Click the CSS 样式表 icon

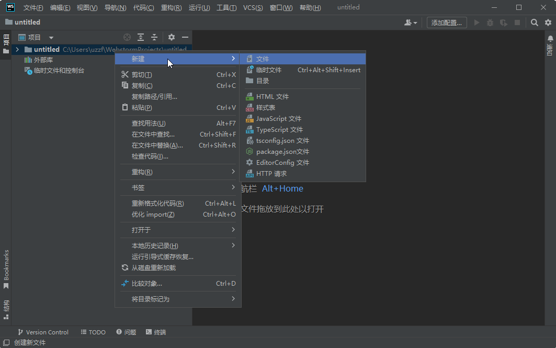click(249, 107)
